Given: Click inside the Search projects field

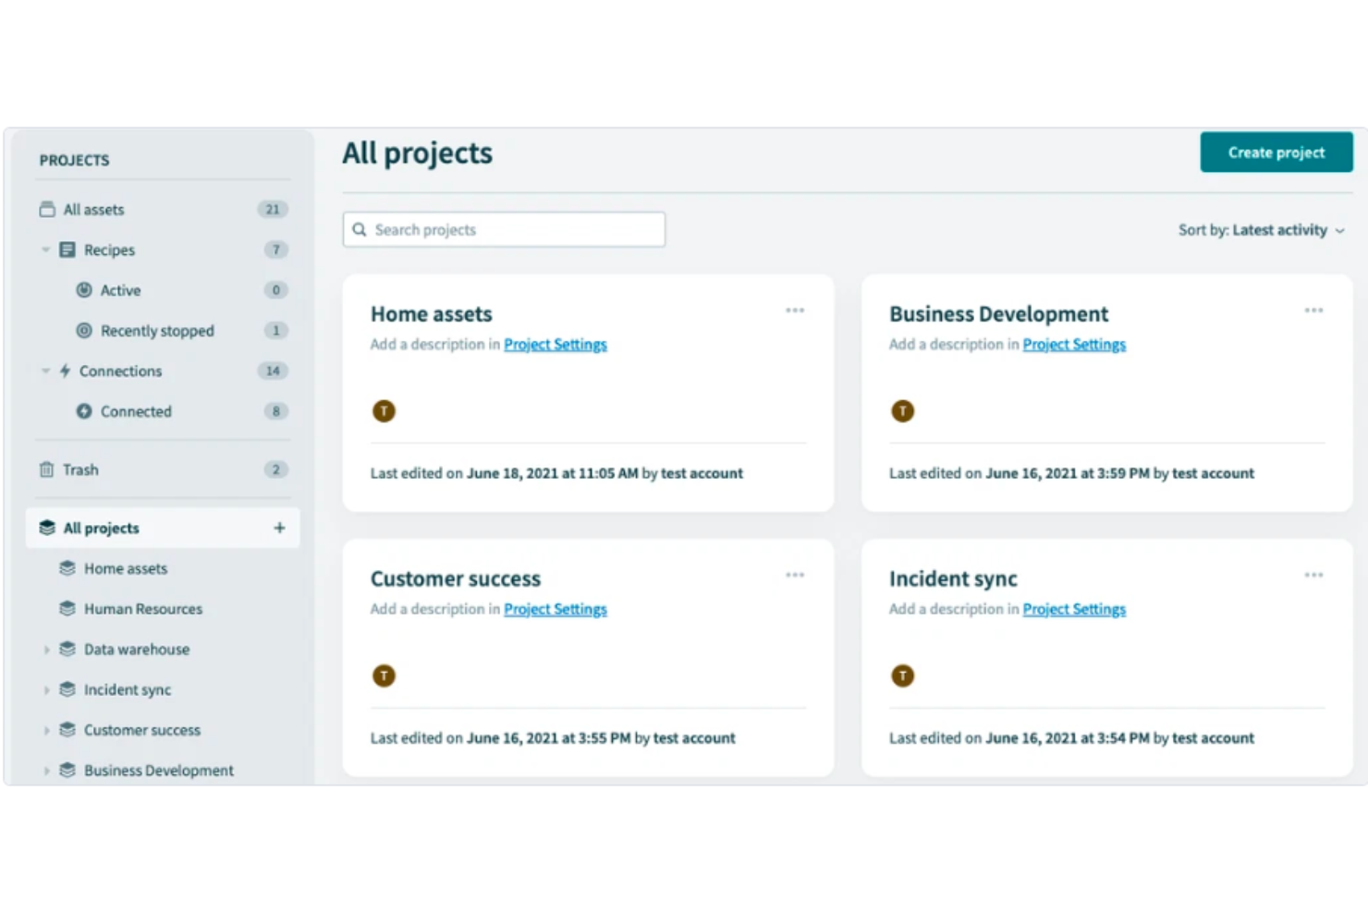Looking at the screenshot, I should click(504, 229).
